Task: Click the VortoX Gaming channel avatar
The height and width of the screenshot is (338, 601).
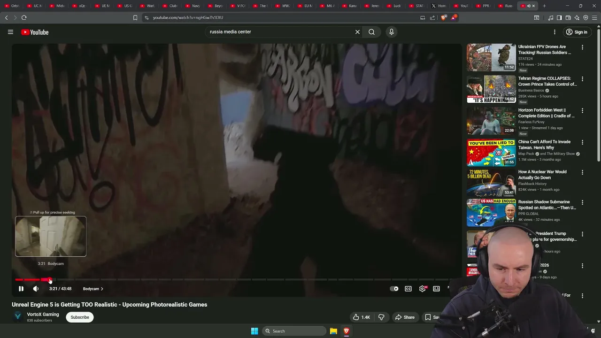Action: pos(18,316)
